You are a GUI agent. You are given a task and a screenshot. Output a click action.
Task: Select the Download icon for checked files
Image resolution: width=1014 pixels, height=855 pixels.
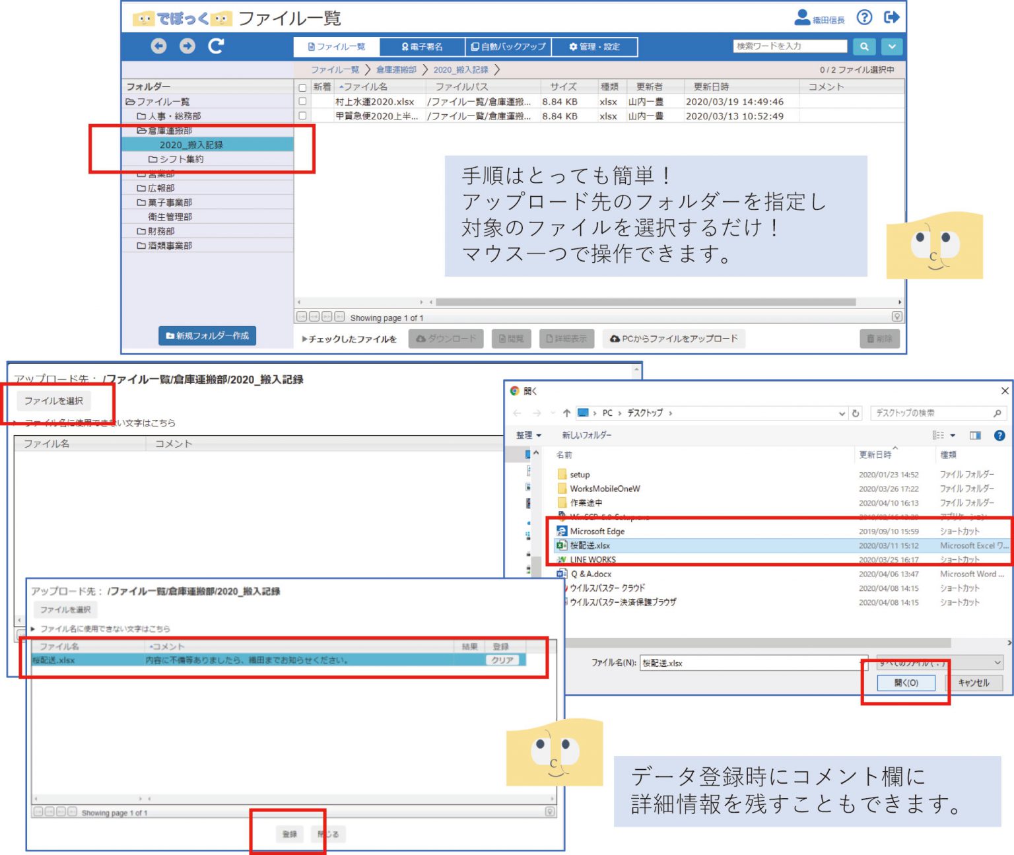click(x=446, y=339)
